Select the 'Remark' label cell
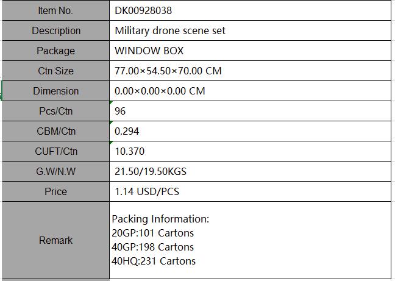Screen dimensions: 395x281 click(55, 240)
